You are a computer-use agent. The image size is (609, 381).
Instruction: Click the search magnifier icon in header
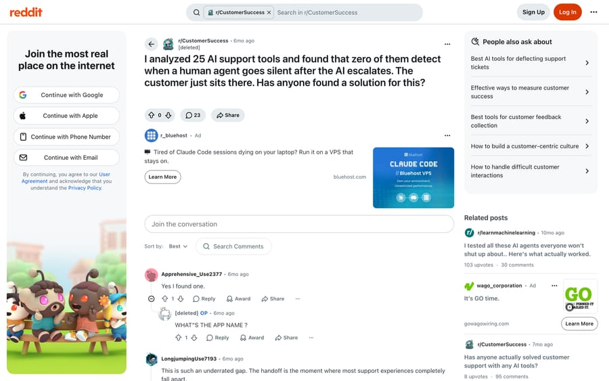tap(196, 12)
